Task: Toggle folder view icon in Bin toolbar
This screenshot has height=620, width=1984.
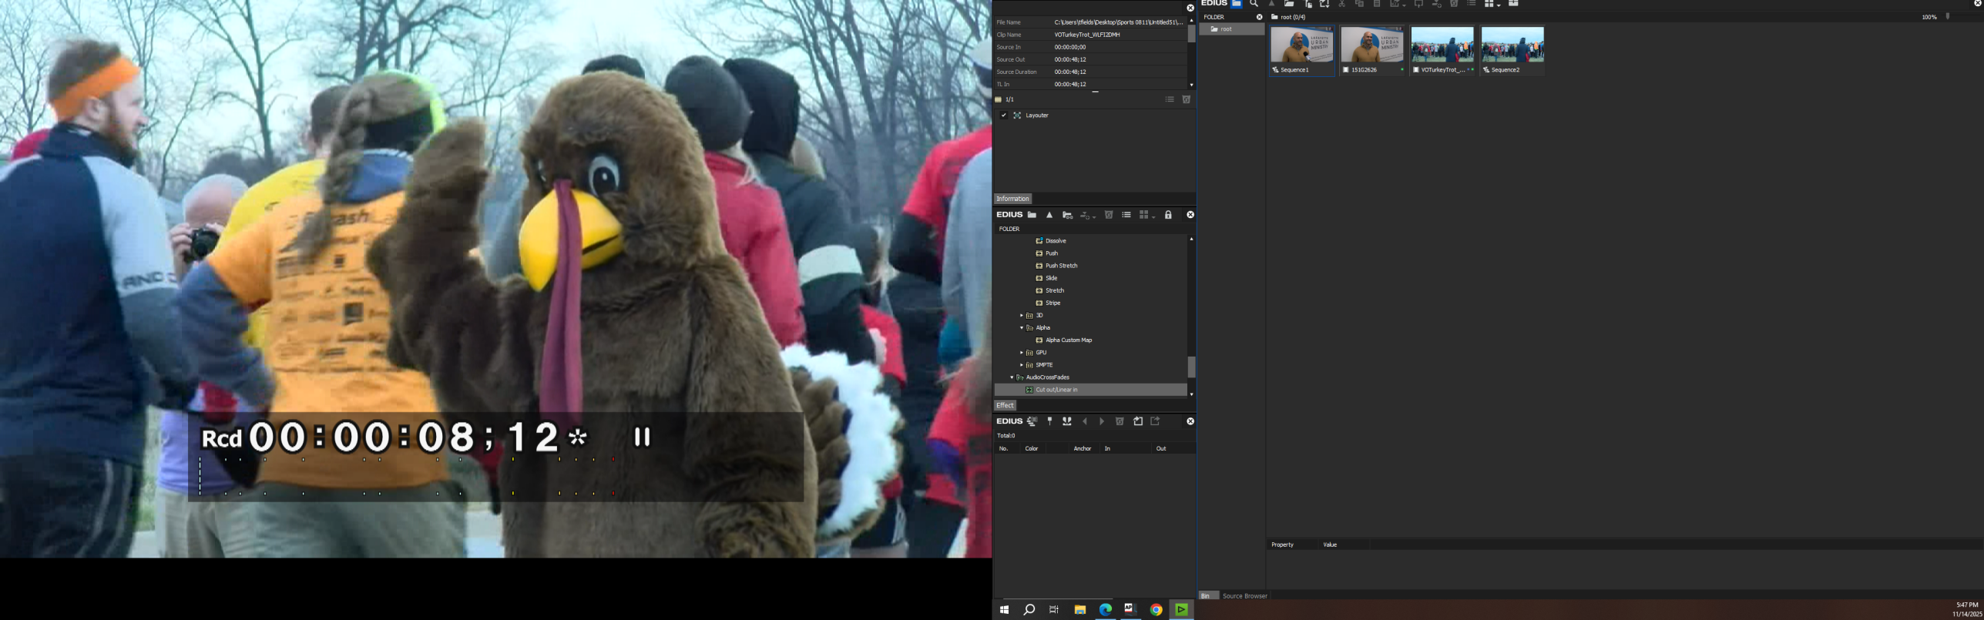Action: click(1237, 4)
